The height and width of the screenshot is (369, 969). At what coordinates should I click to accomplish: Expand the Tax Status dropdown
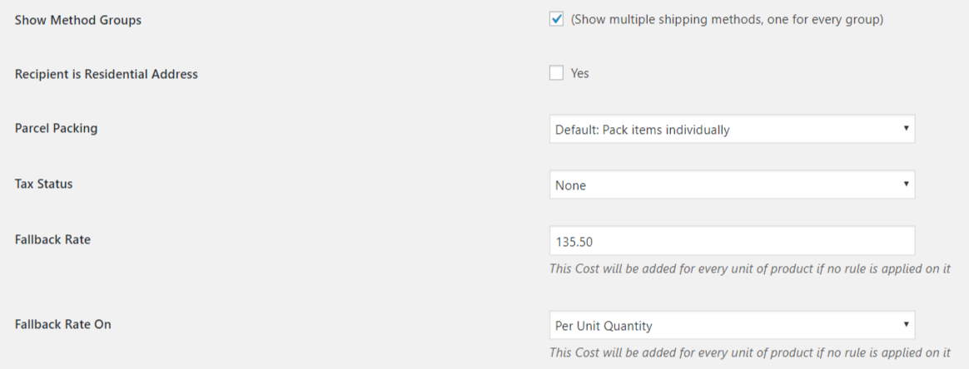pyautogui.click(x=732, y=185)
